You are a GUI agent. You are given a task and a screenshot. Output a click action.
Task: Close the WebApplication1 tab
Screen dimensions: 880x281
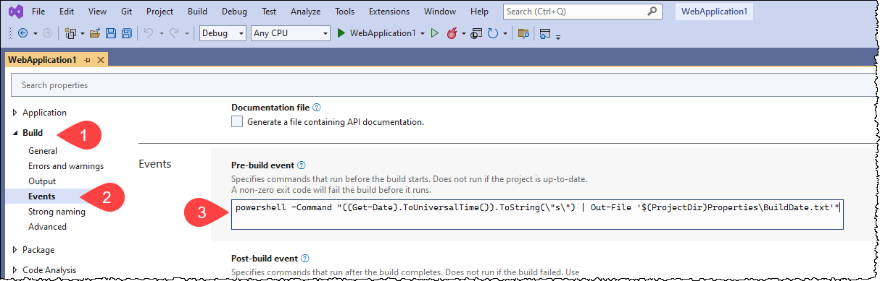(x=100, y=59)
